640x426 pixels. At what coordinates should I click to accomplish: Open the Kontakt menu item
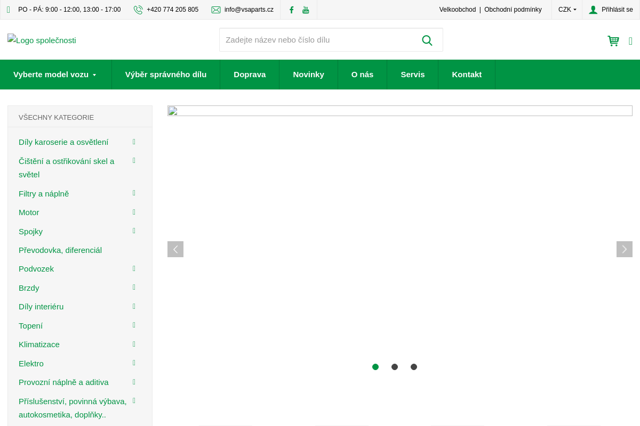pos(467,75)
